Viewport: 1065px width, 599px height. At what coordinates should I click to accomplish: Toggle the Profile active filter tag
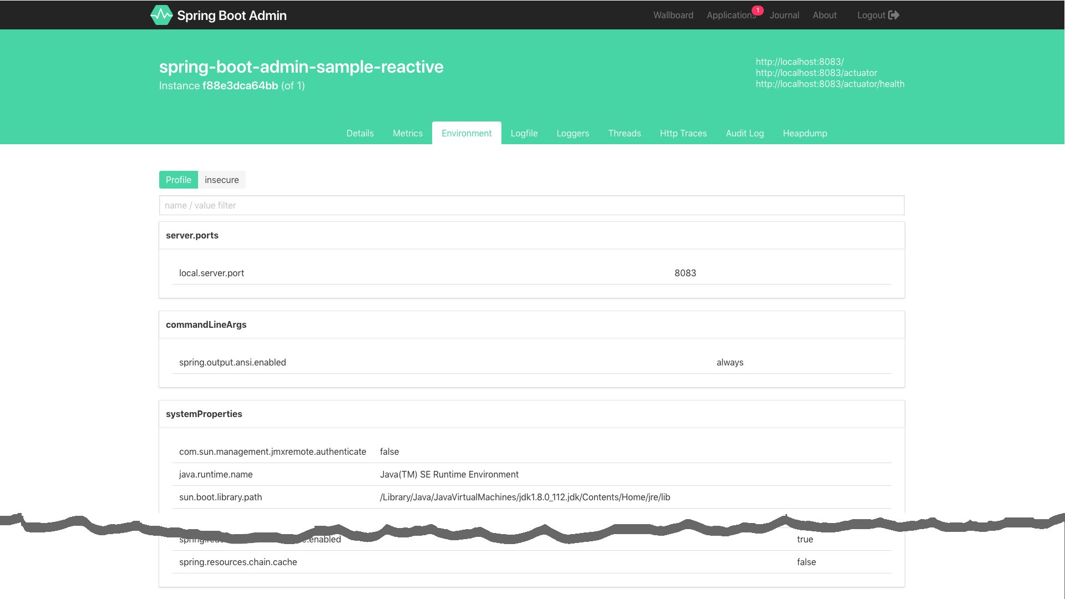click(179, 179)
